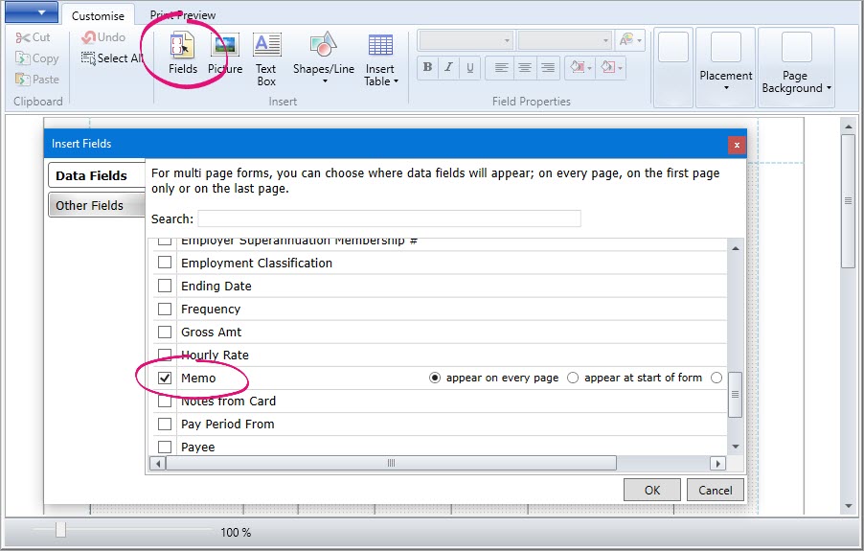Click the Bold formatting button
This screenshot has width=864, height=551.
click(x=427, y=67)
